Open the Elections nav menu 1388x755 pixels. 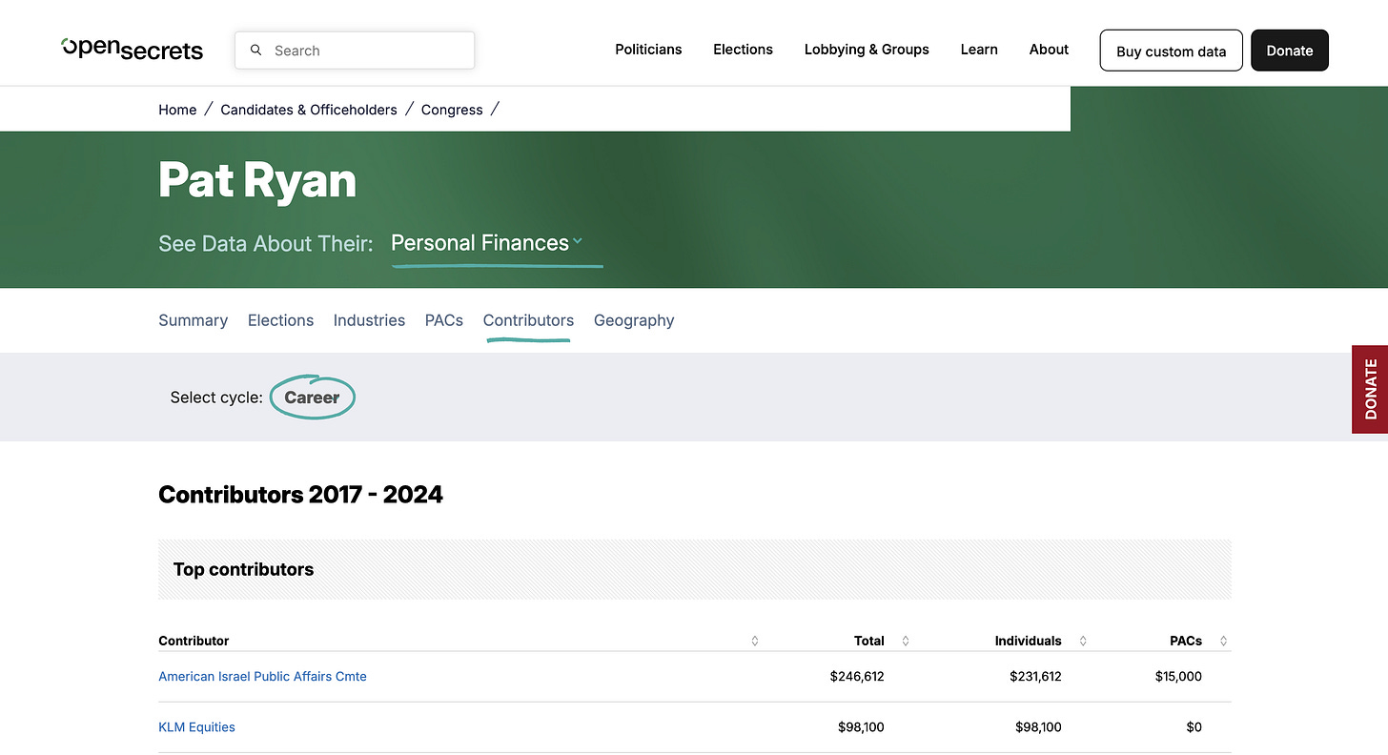click(743, 50)
